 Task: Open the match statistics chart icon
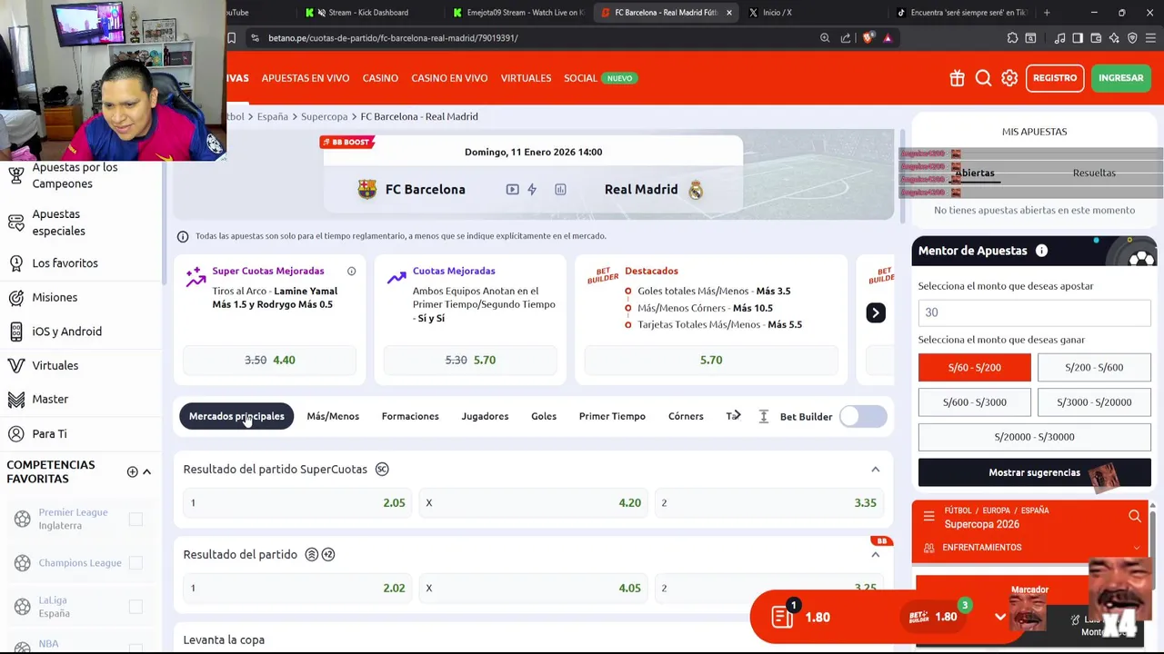click(x=560, y=189)
